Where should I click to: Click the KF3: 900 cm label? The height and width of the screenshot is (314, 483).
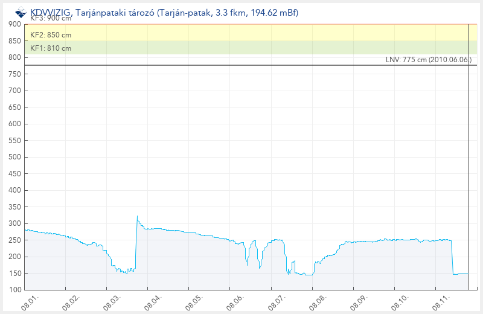(51, 19)
